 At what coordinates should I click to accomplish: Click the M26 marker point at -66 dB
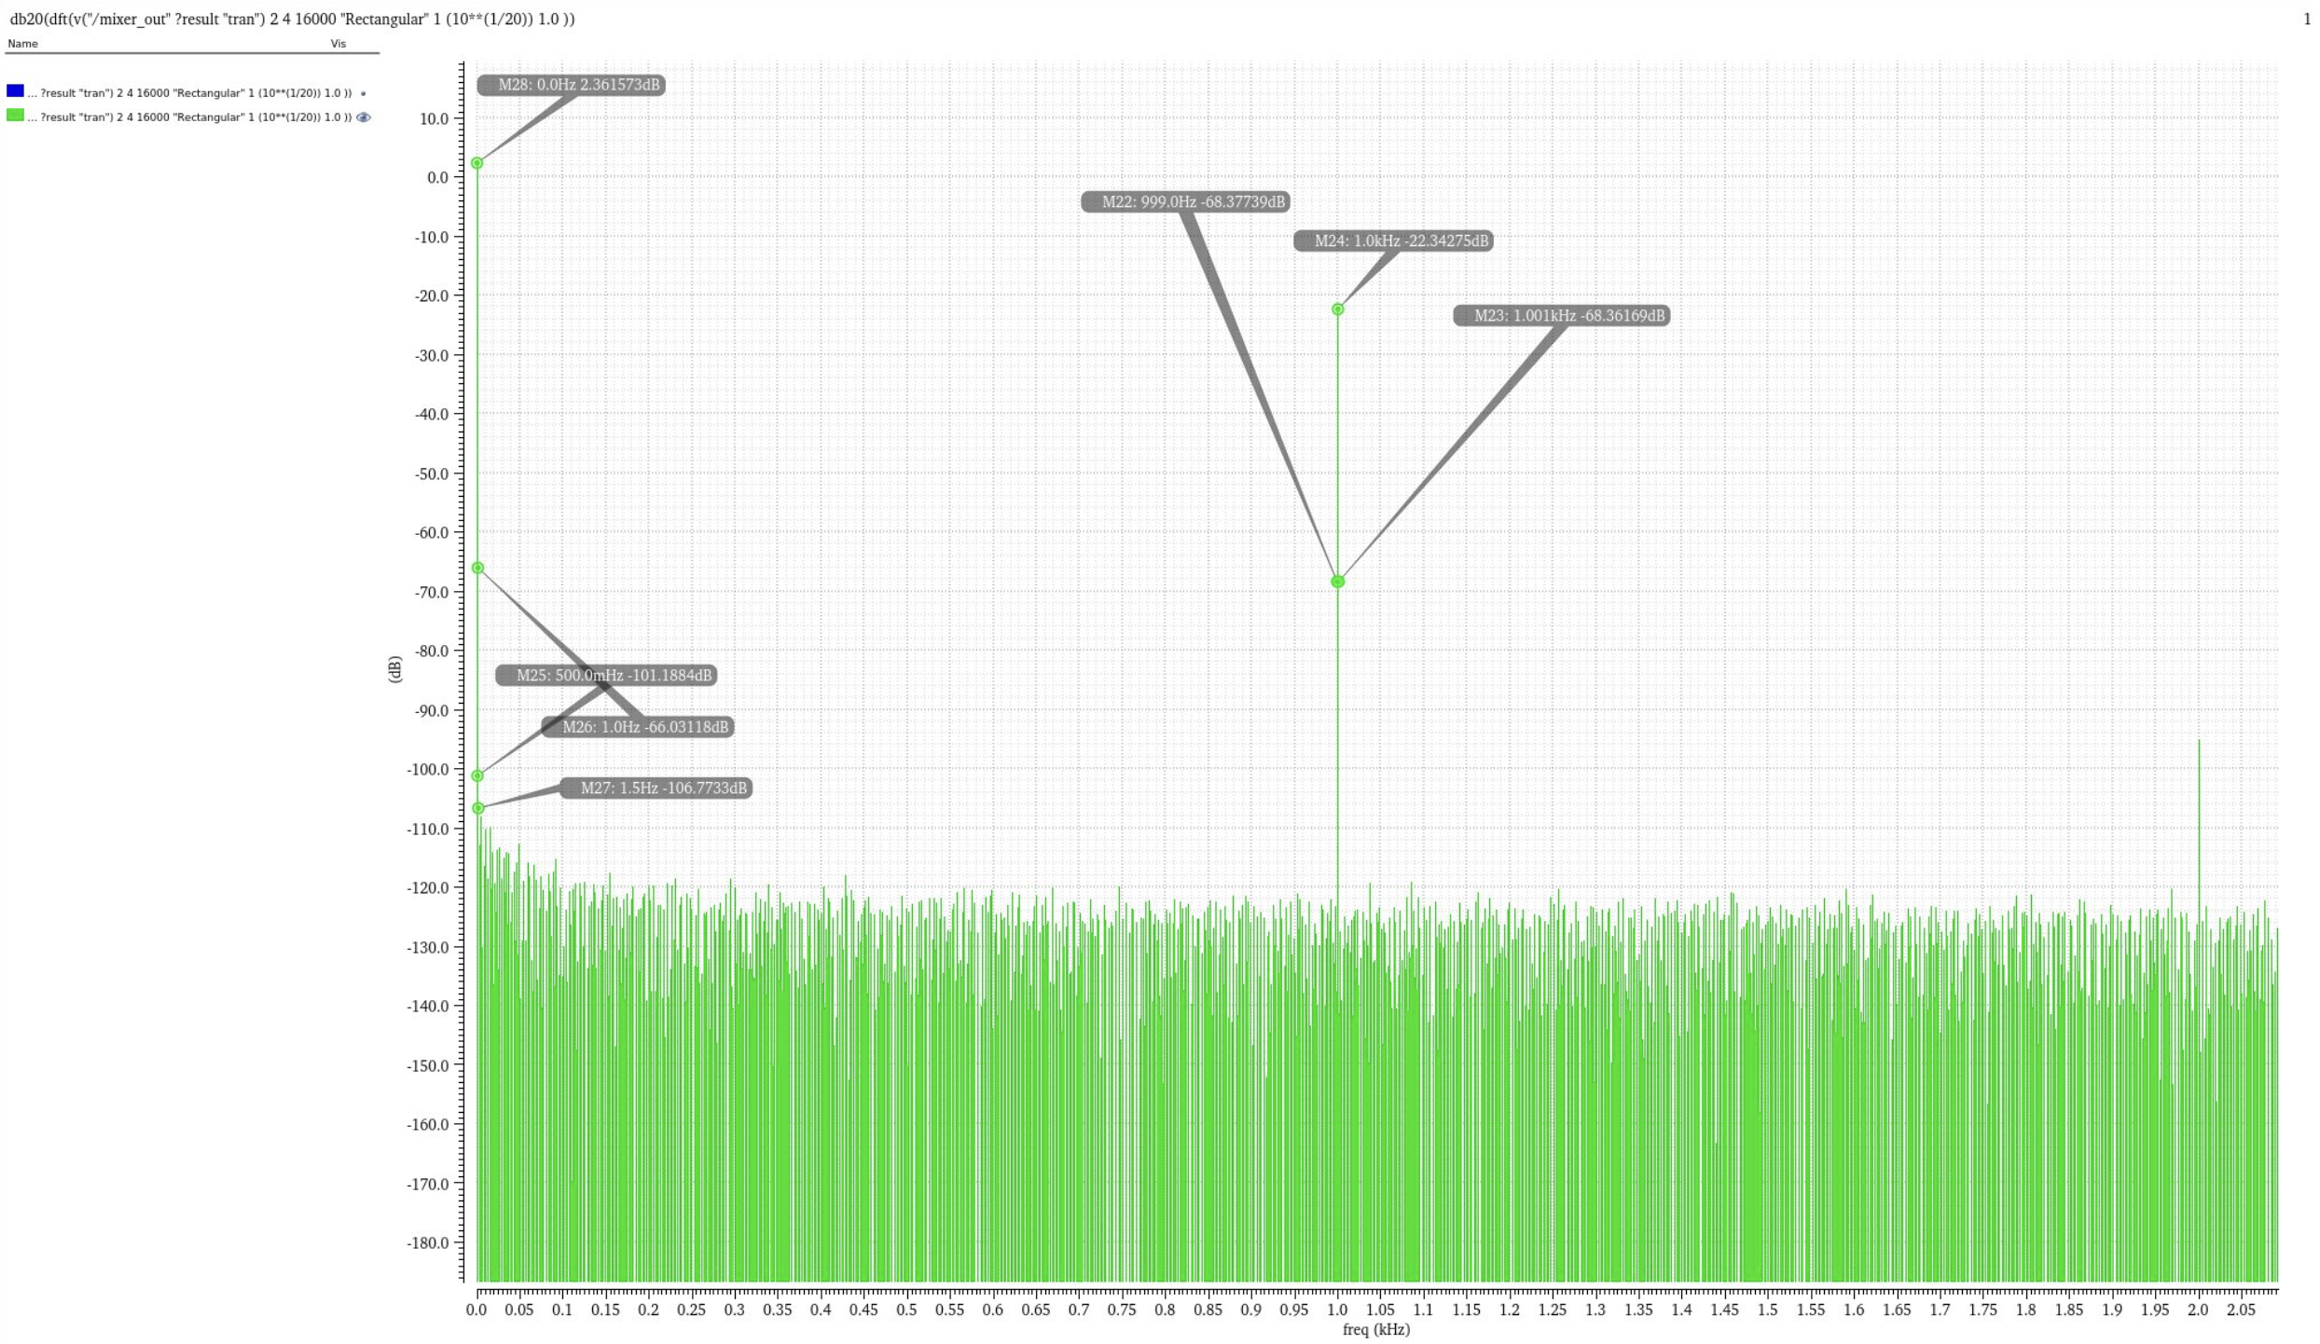point(477,568)
